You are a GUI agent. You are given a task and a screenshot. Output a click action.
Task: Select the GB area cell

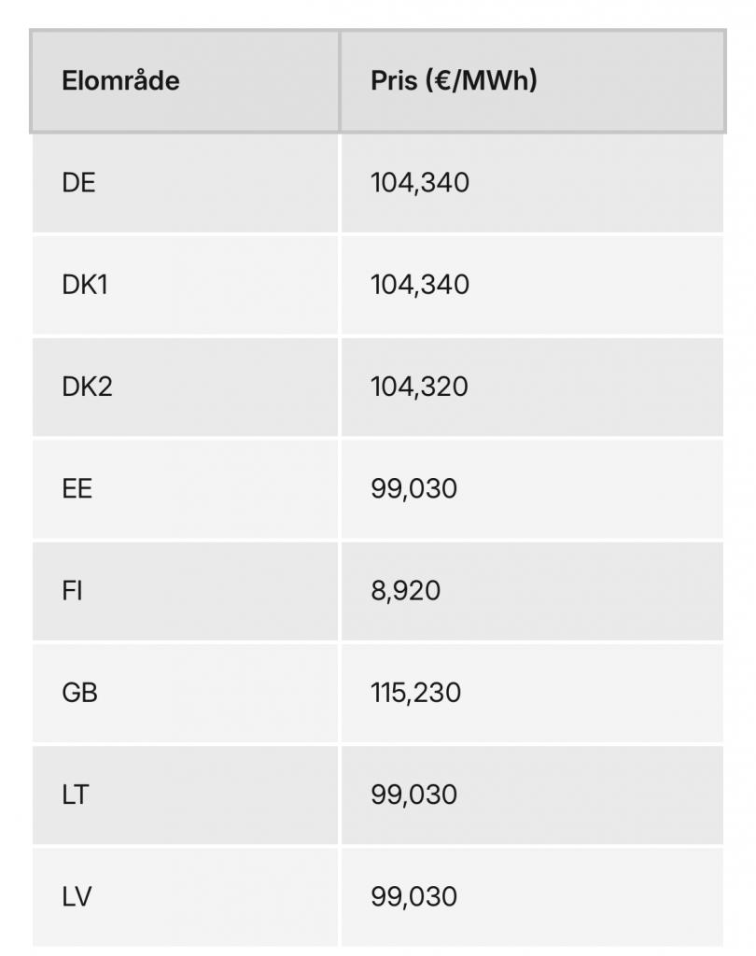(x=185, y=694)
